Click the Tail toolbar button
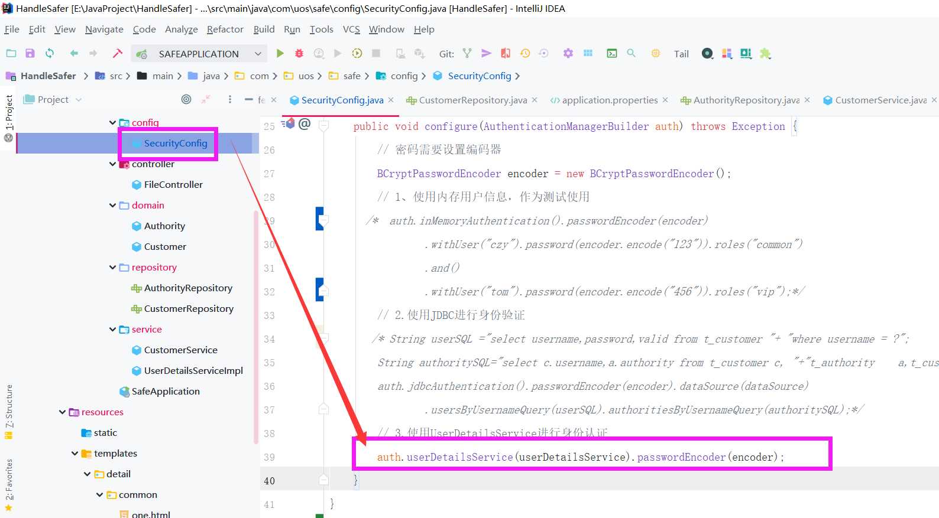939x518 pixels. pyautogui.click(x=681, y=54)
